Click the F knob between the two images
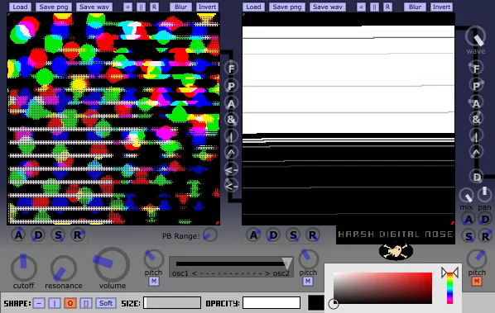 pyautogui.click(x=231, y=69)
